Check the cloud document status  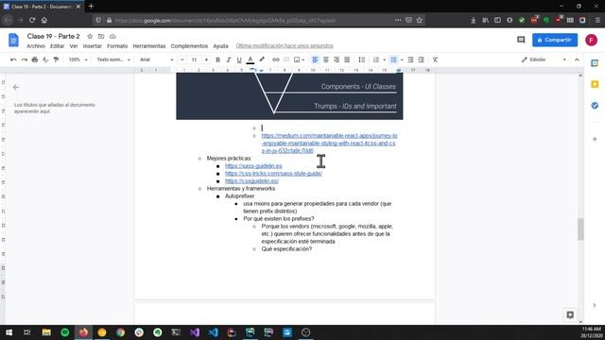pyautogui.click(x=112, y=36)
